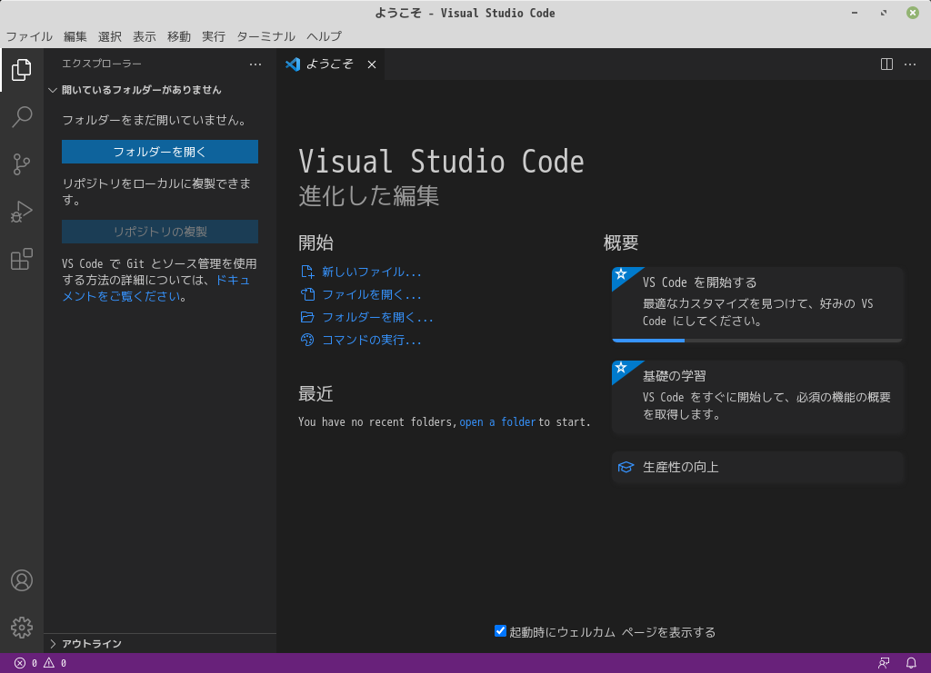931x673 pixels.
Task: Open the VS Code を開始する walkthrough card
Action: (757, 304)
